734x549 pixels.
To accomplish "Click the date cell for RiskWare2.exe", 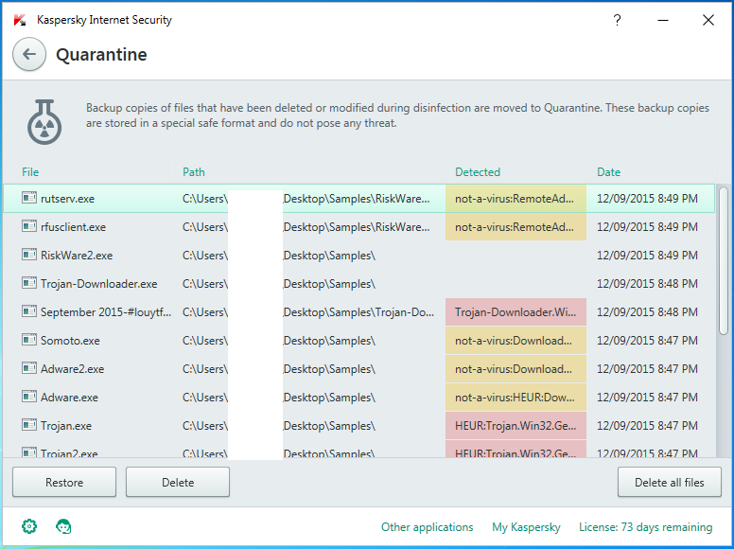I will [x=647, y=256].
